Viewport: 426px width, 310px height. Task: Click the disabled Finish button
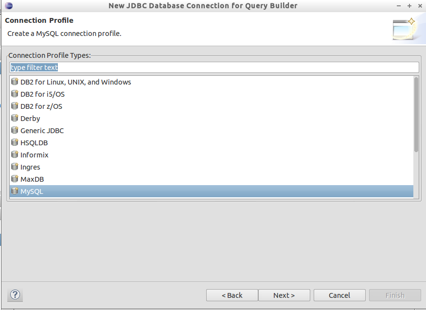point(395,295)
